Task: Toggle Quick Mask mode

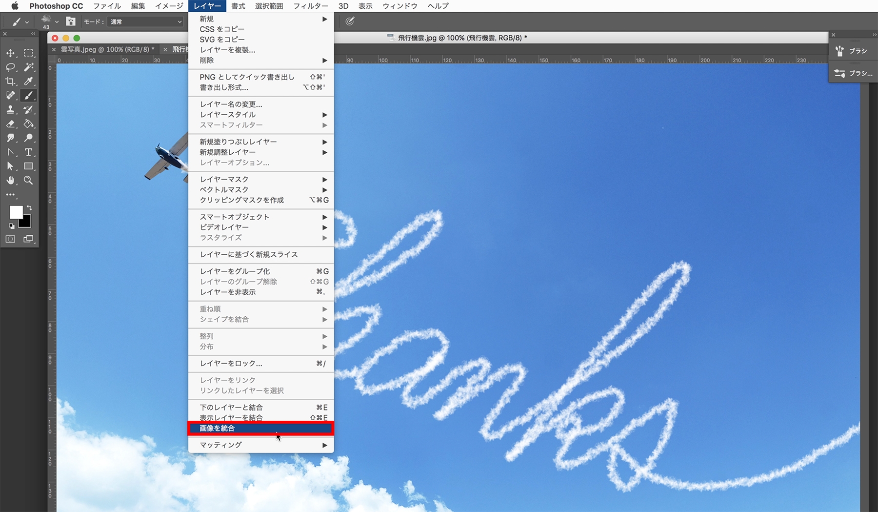Action: coord(10,239)
